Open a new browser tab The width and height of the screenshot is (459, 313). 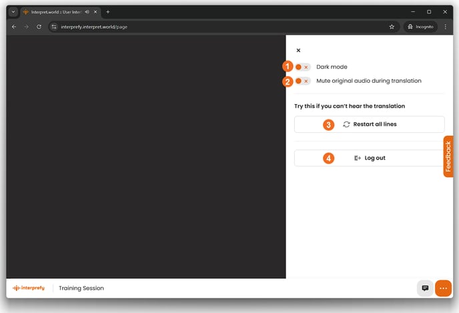pyautogui.click(x=107, y=12)
